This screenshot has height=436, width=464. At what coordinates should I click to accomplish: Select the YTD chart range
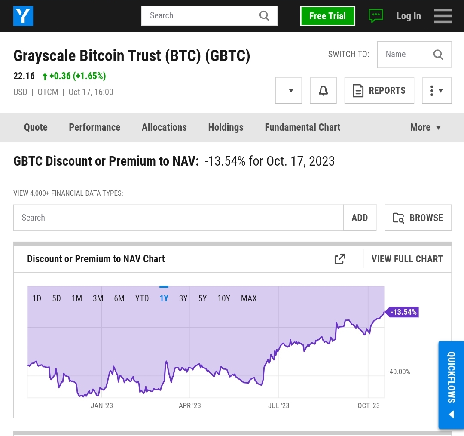[142, 298]
